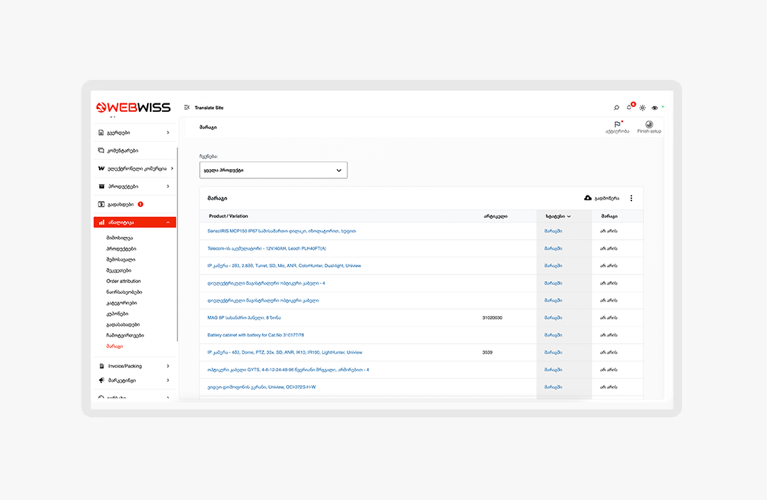Click the Translate Site menu item
This screenshot has height=500, width=767.
coord(209,108)
